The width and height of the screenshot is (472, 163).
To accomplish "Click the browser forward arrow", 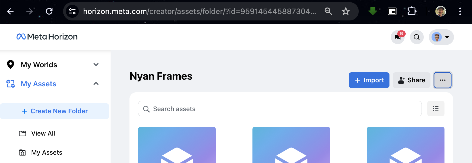I will 29,11.
